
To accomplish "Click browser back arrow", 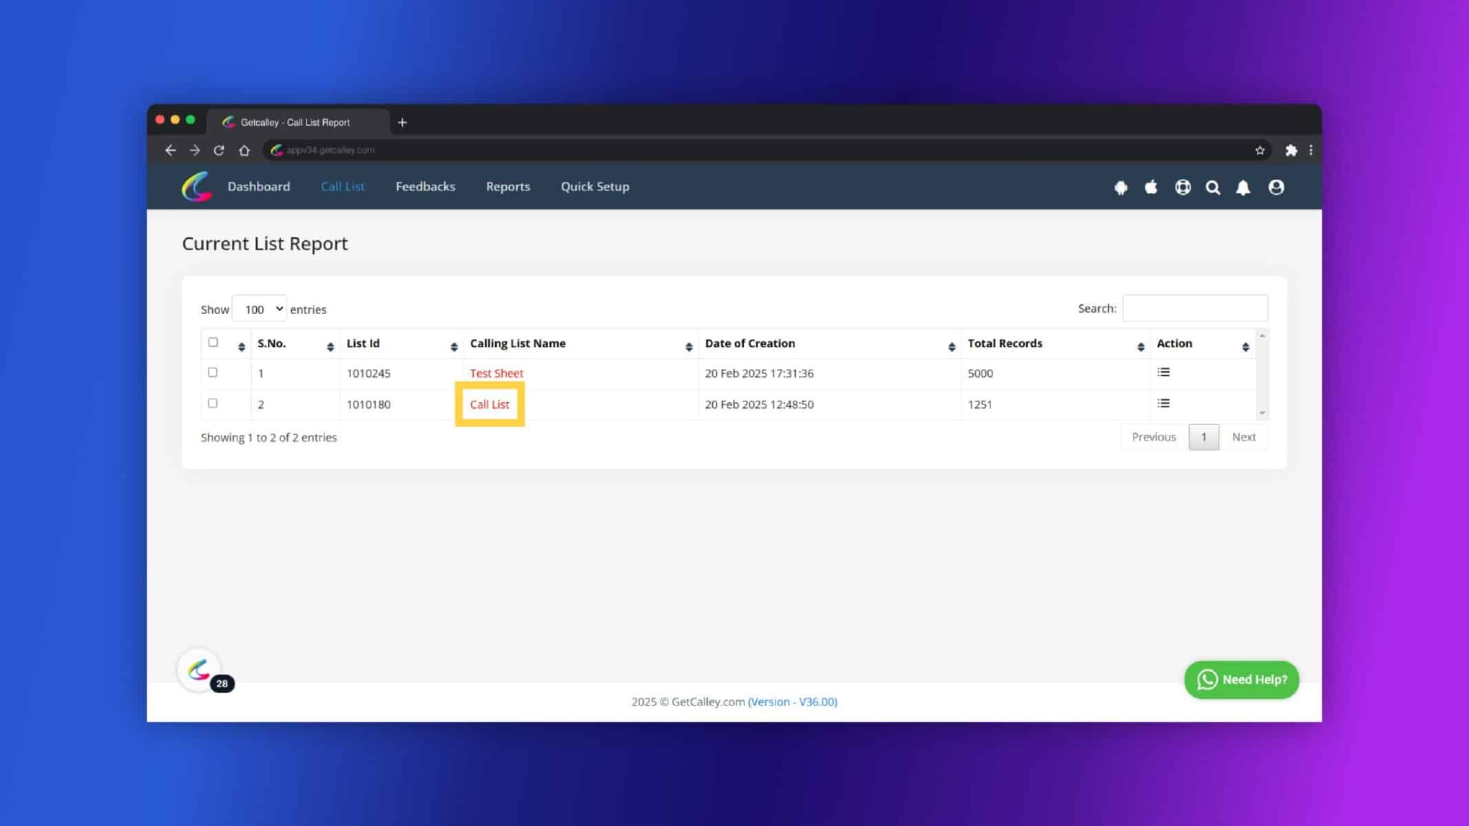I will pyautogui.click(x=170, y=150).
